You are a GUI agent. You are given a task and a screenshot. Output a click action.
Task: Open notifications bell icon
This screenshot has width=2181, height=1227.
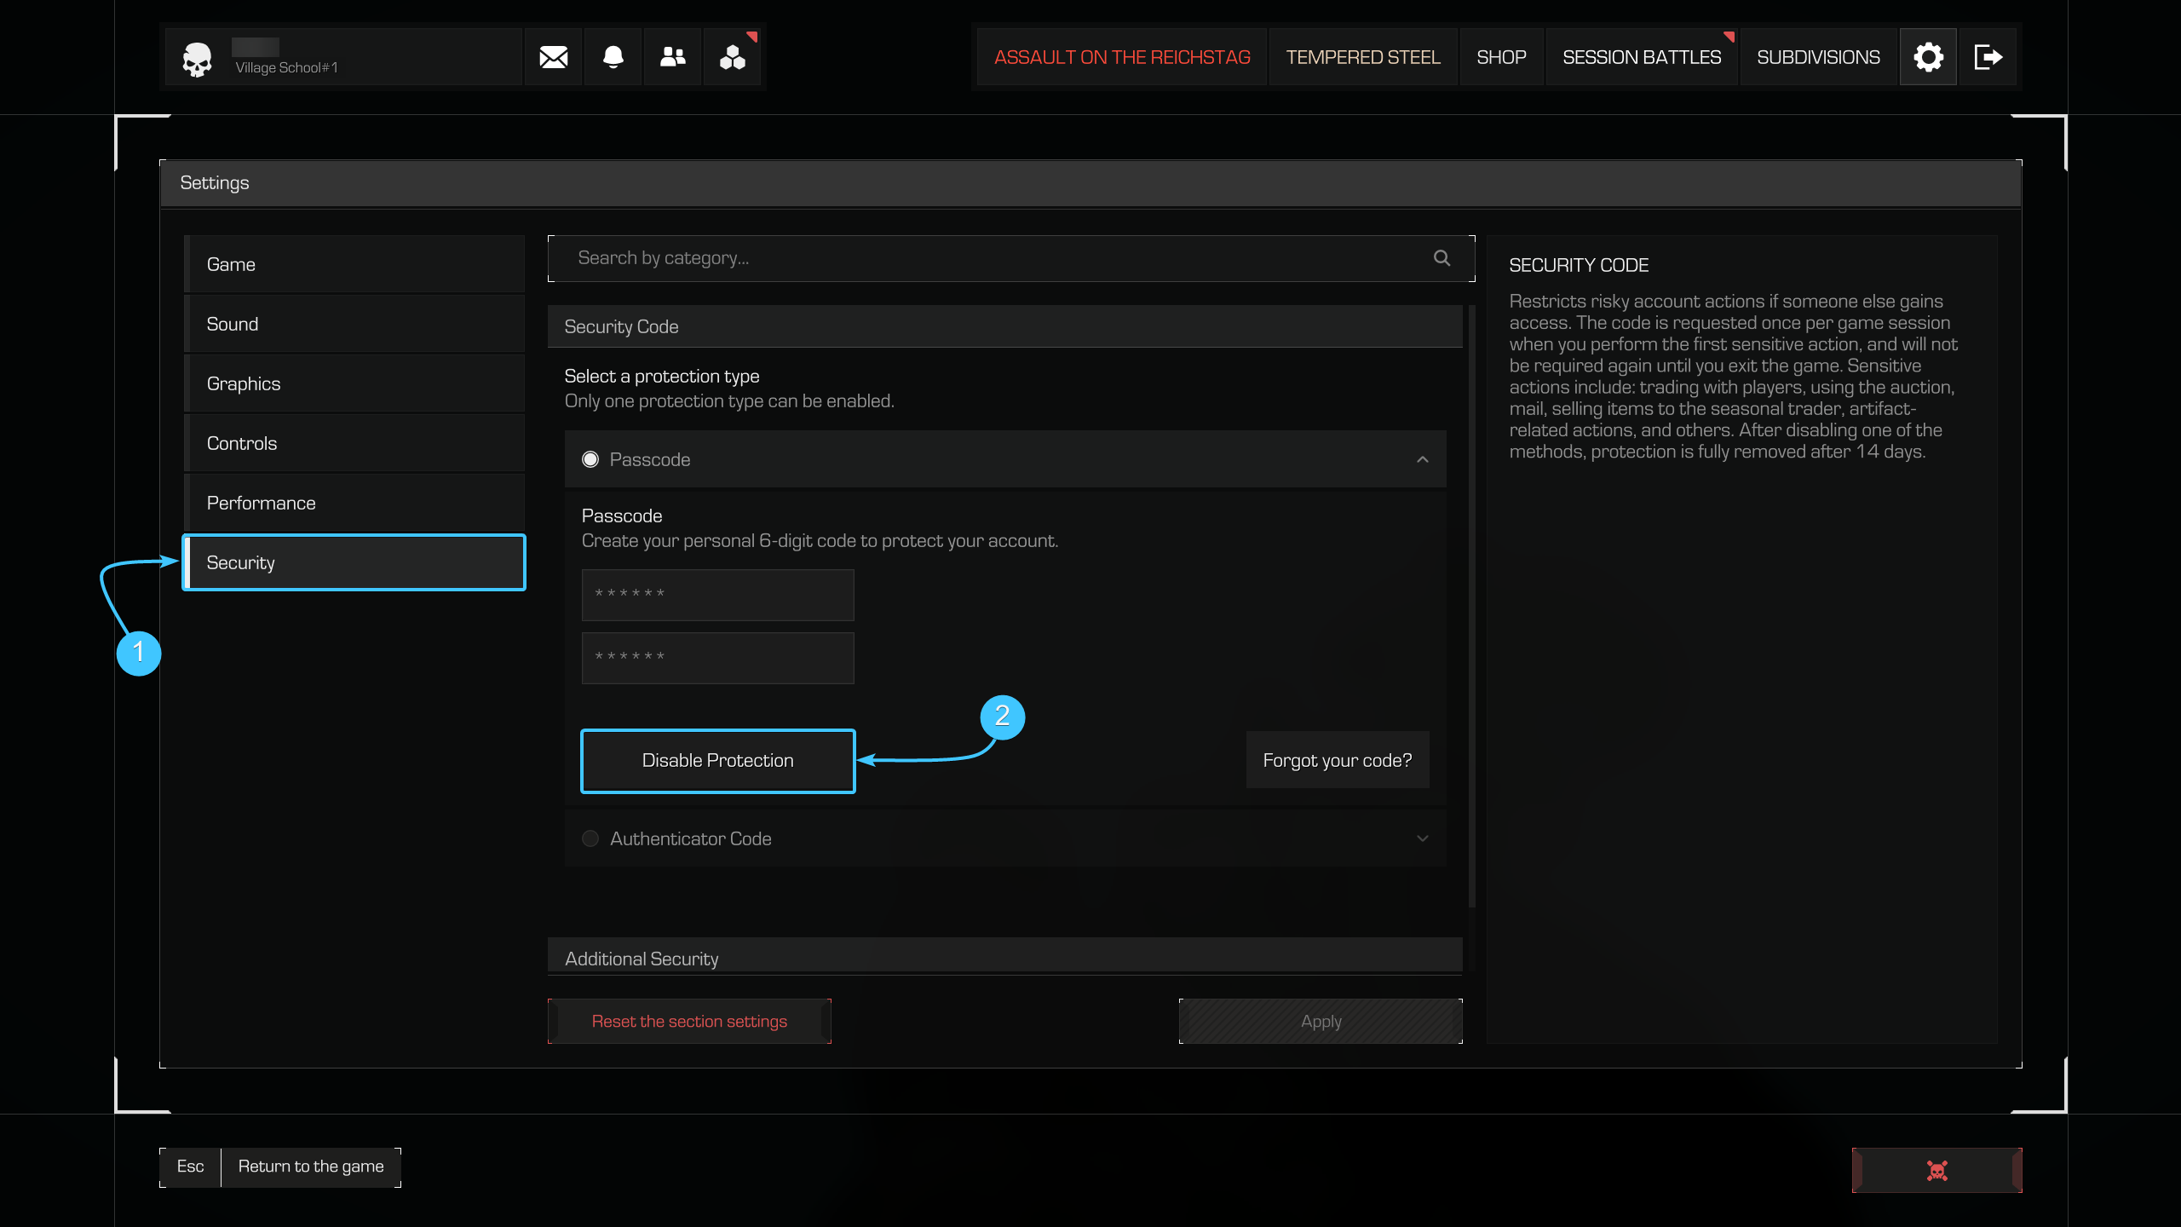point(613,57)
